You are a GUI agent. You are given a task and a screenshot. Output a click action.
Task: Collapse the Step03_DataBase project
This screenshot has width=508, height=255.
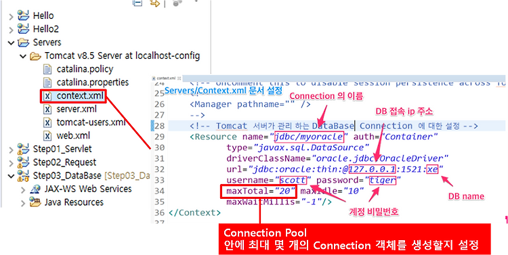click(11, 176)
